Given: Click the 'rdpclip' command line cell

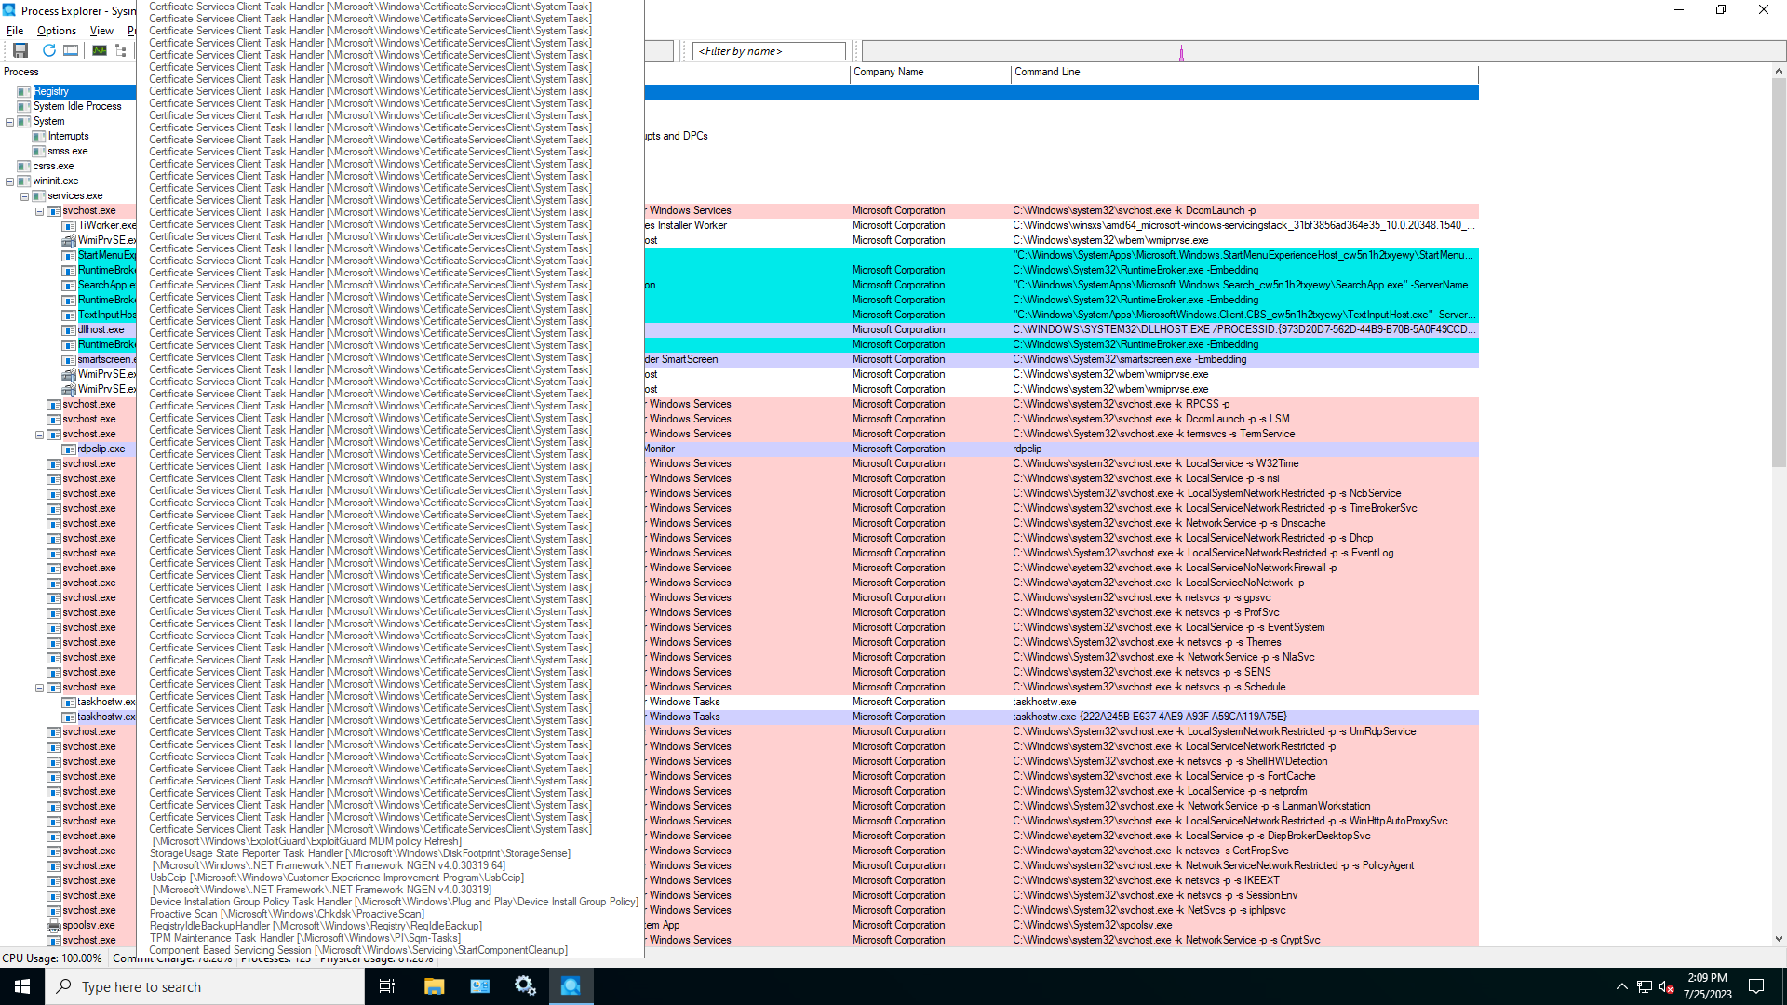Looking at the screenshot, I should coord(1027,449).
